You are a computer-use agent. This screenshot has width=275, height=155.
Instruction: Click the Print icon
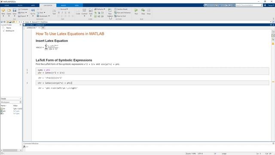(19, 12)
